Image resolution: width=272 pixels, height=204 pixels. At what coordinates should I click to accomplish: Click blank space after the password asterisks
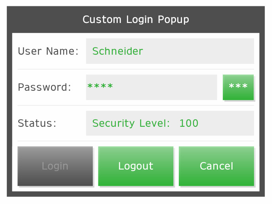point(167,87)
